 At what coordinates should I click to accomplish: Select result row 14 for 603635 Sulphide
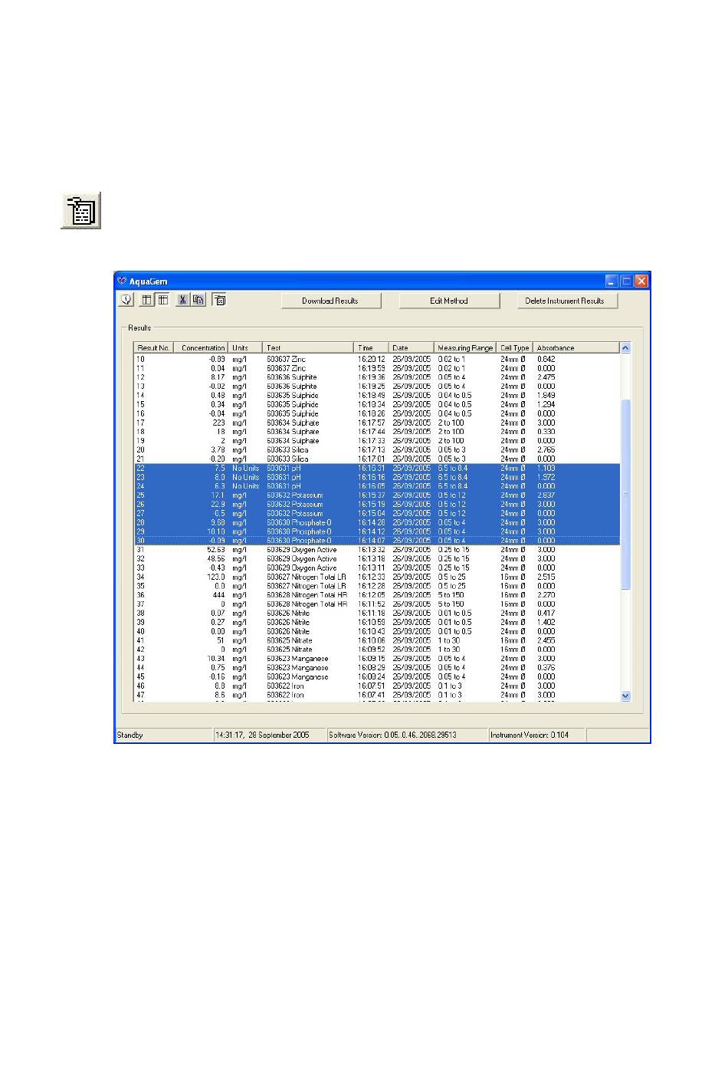(376, 395)
